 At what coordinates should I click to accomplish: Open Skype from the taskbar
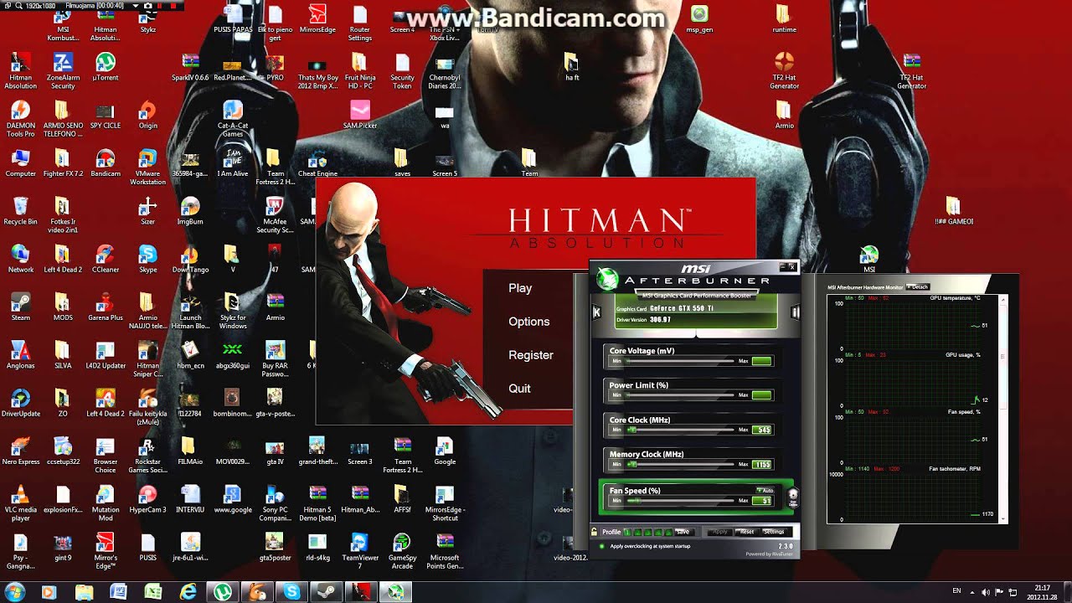pyautogui.click(x=291, y=592)
